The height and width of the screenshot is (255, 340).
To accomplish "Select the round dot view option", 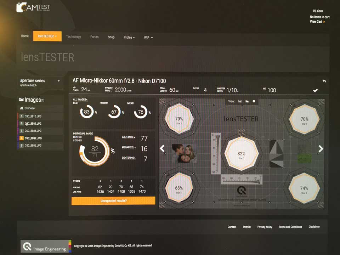I will pos(254,101).
